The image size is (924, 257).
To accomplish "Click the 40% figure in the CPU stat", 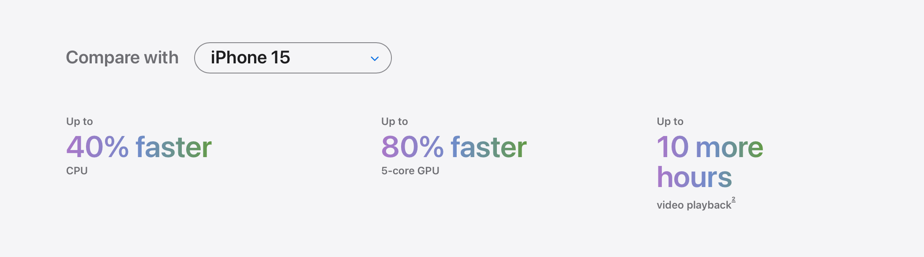I will point(98,147).
